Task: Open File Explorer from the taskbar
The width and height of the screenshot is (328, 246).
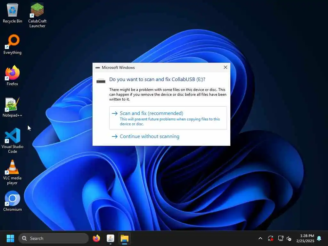Action: pos(125,238)
